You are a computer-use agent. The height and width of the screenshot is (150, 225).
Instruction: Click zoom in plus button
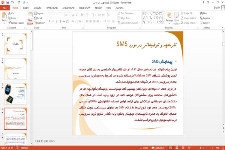[213, 148]
